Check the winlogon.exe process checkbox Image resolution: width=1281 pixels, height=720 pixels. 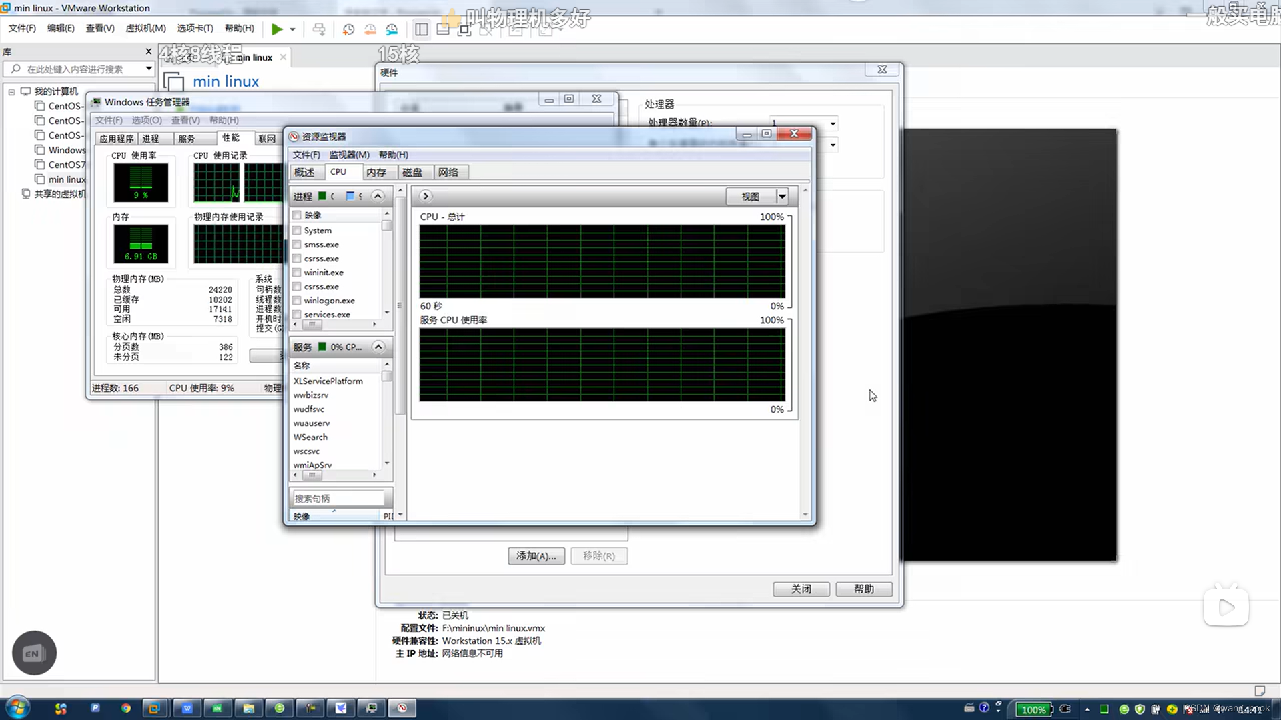[297, 301]
